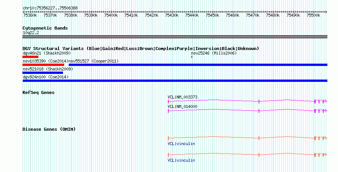Select the 75390k ruler position

point(91,15)
